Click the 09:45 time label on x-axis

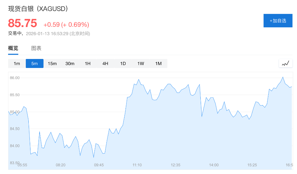tap(99, 165)
